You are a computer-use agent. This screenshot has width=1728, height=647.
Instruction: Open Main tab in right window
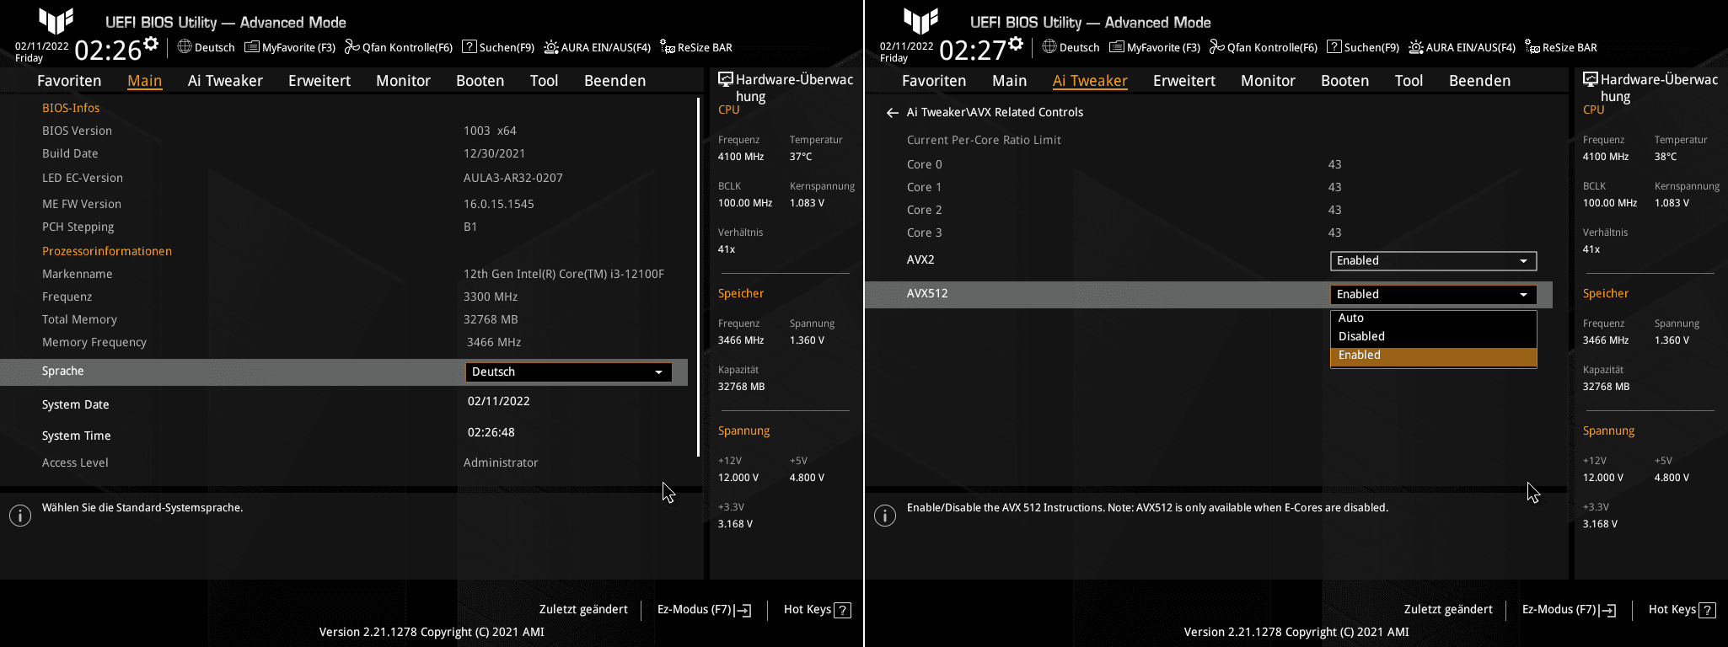point(1009,81)
